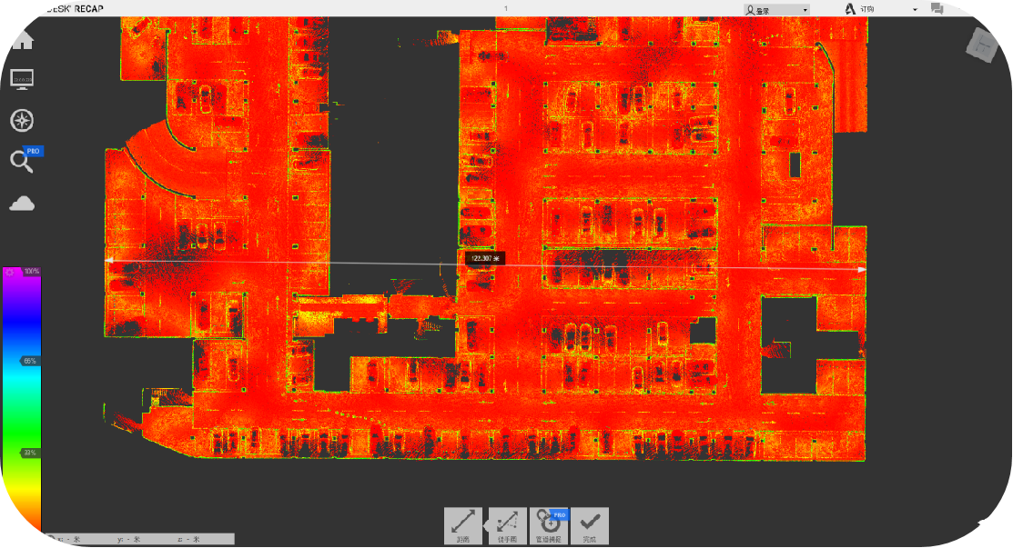Expand the arrow beside the subscription menu

[x=915, y=10]
